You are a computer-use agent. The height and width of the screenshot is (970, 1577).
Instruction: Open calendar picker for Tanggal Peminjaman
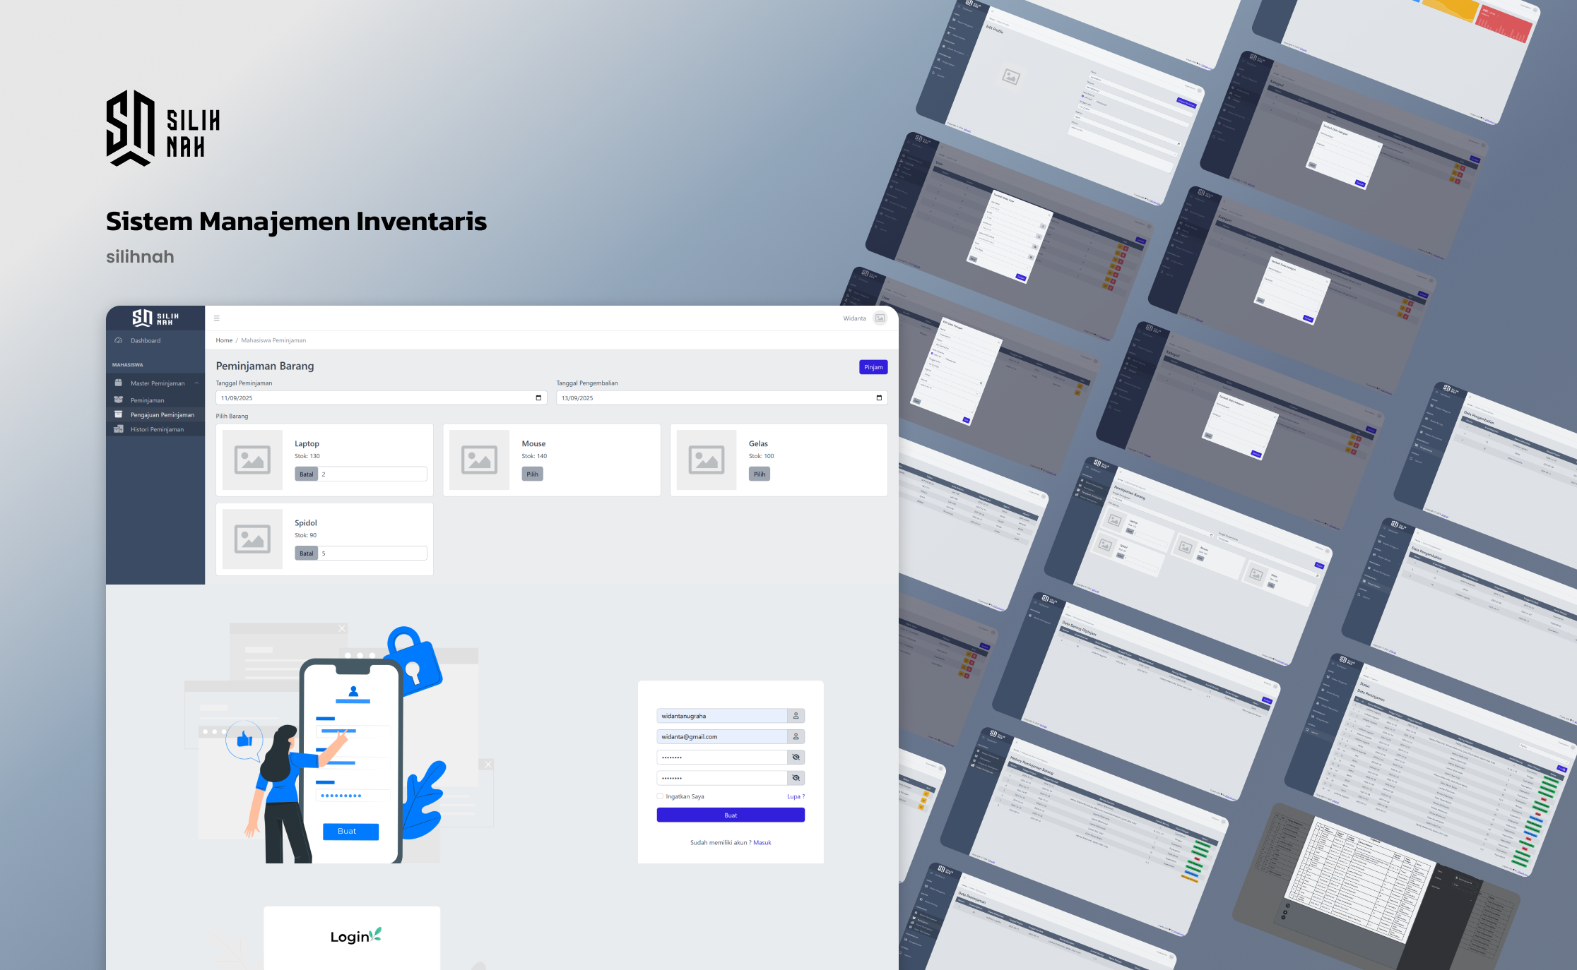pyautogui.click(x=538, y=398)
